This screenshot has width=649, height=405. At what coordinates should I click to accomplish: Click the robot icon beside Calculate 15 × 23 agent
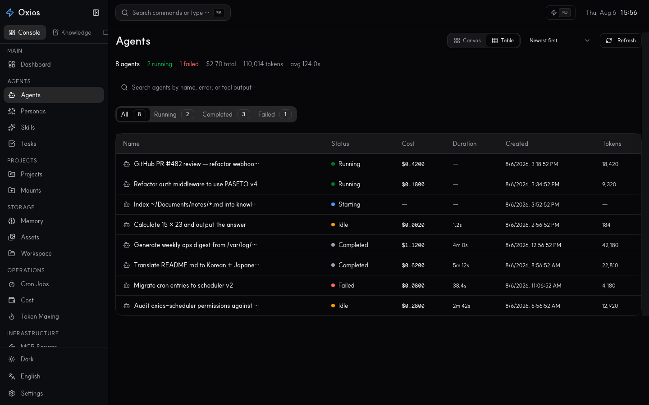click(x=127, y=225)
